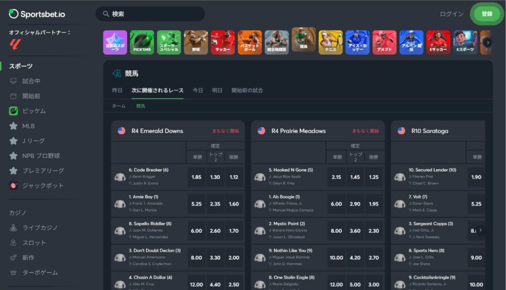506x290 pixels.
Task: Open the スポーツ・スペシャル category tile
Action: pos(169,42)
